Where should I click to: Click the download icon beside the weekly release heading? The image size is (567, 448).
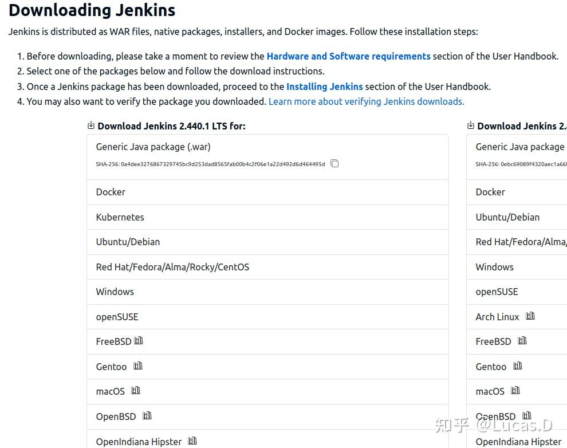tap(470, 125)
